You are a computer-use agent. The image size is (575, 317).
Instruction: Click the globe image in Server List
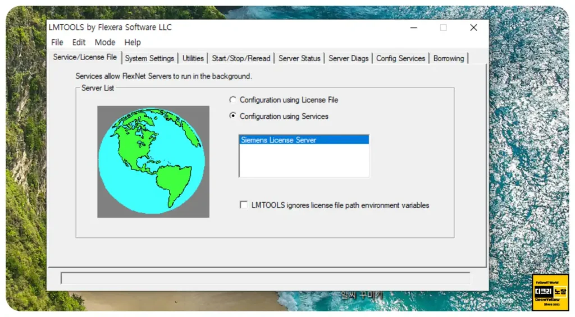153,162
